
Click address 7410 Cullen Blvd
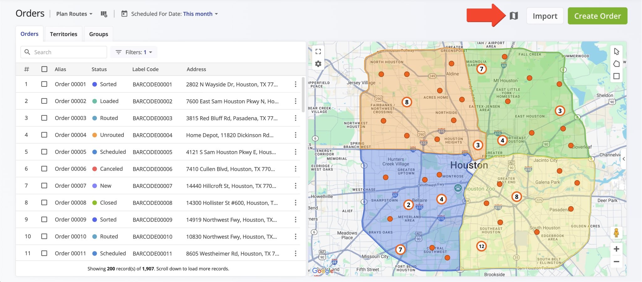point(231,169)
